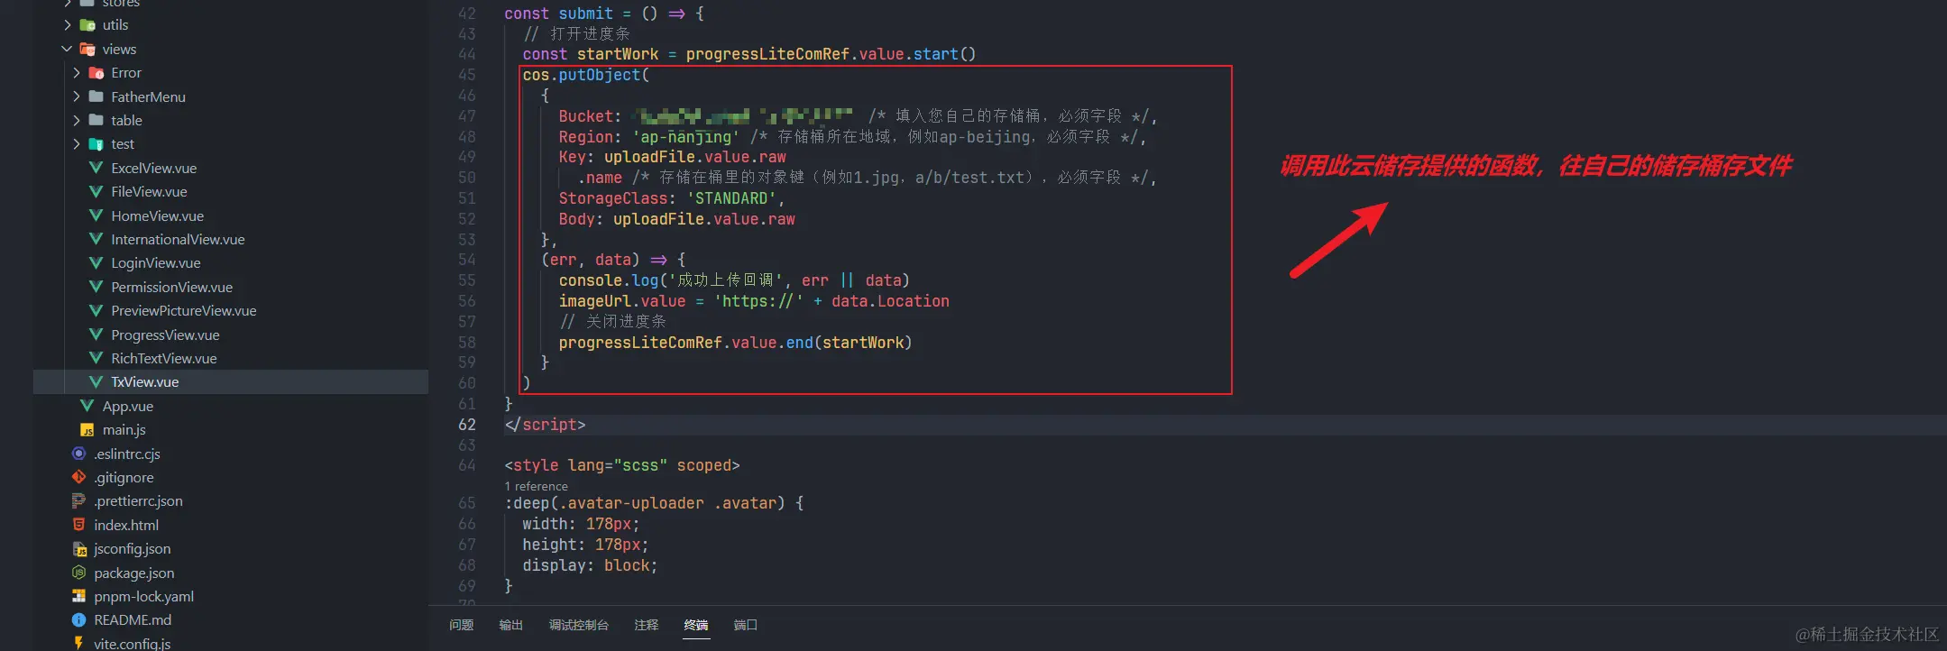Expand the FatherMenu folder chevron
Image resolution: width=1947 pixels, height=651 pixels.
point(77,96)
